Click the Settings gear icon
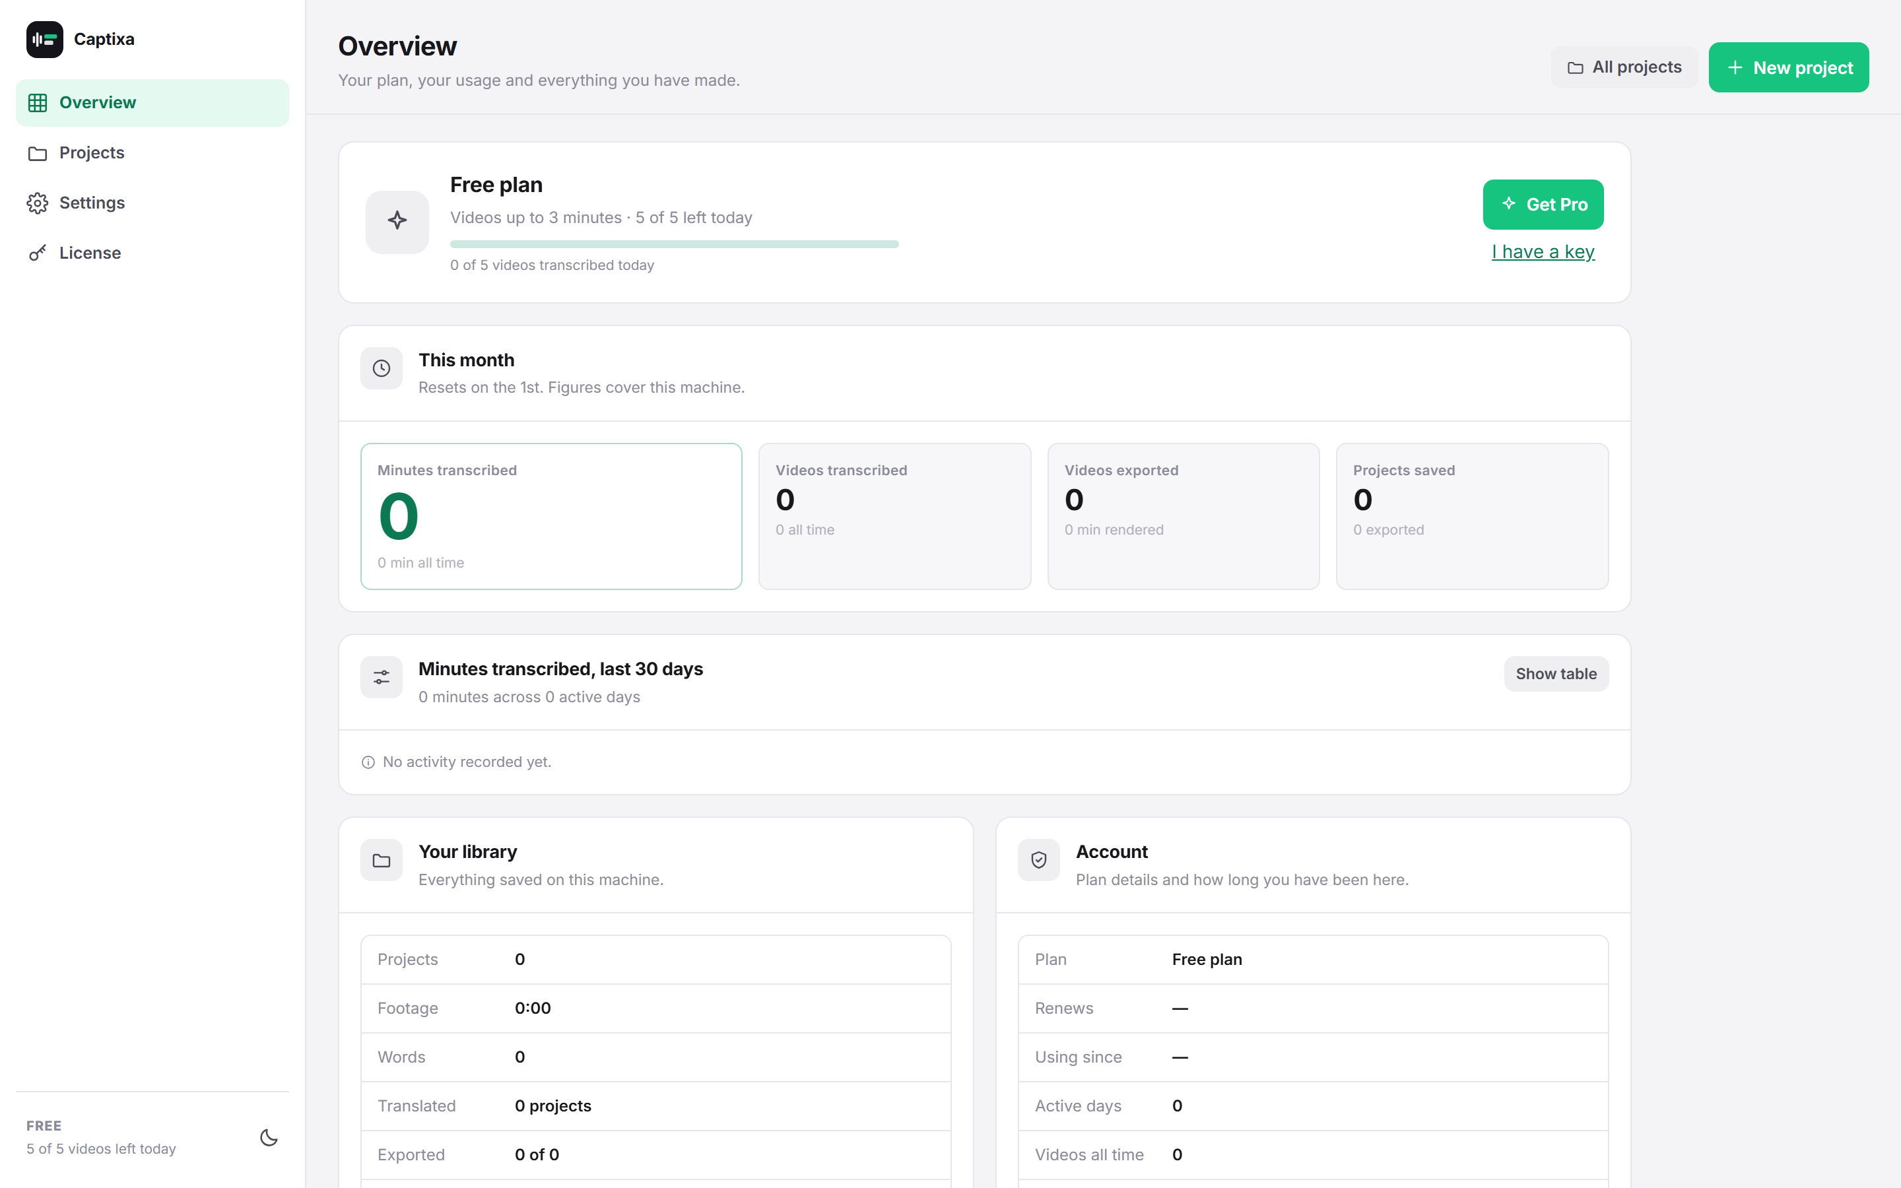Viewport: 1901px width, 1188px height. click(x=38, y=203)
